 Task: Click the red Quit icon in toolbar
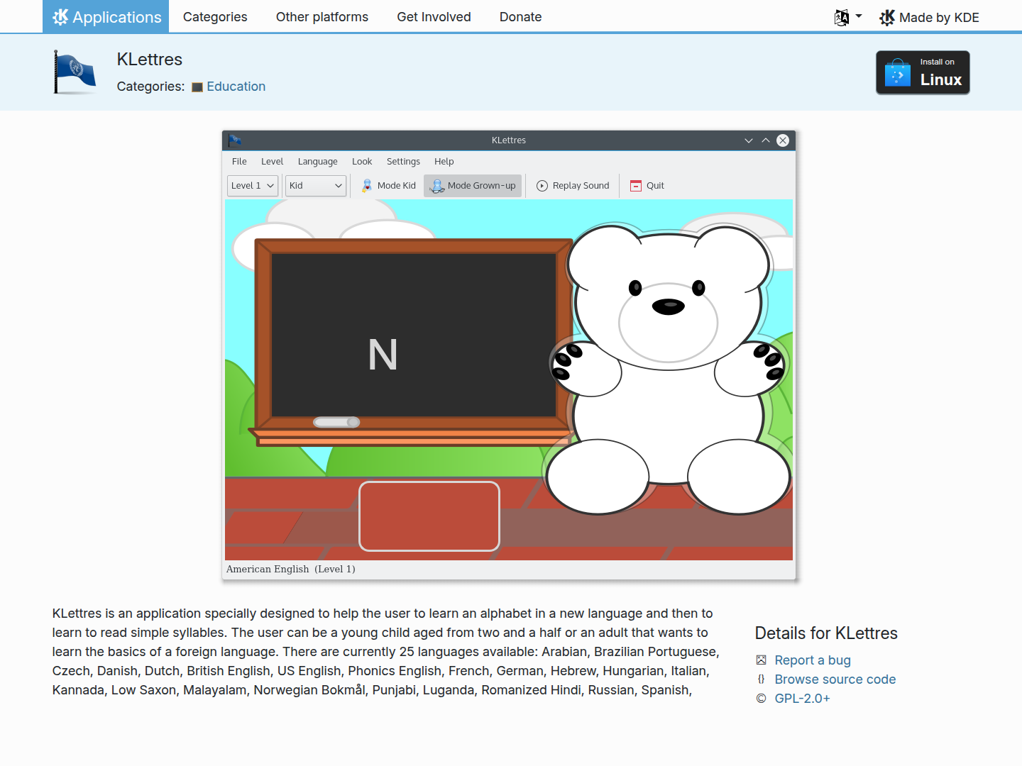(636, 186)
